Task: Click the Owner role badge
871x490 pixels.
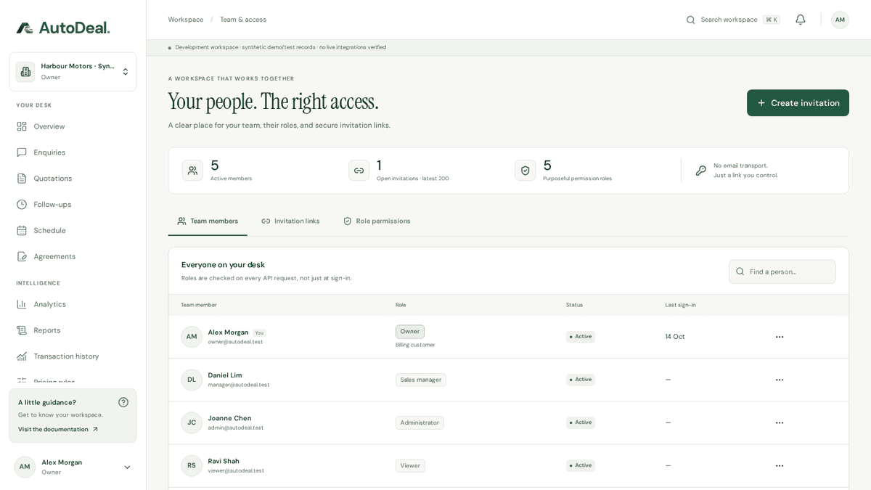Action: click(410, 332)
